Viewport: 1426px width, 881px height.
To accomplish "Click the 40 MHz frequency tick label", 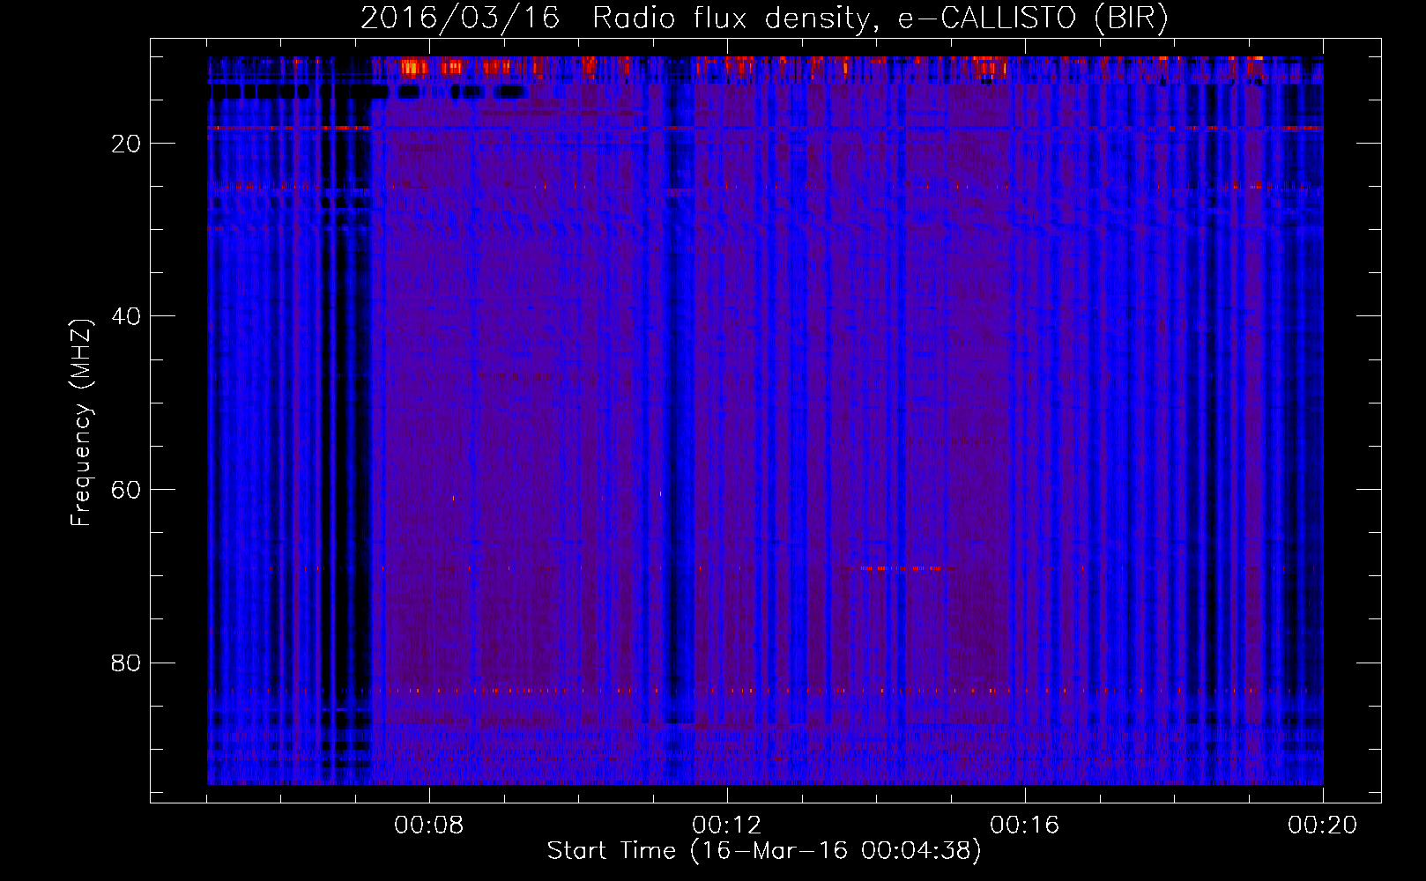I will coord(126,316).
